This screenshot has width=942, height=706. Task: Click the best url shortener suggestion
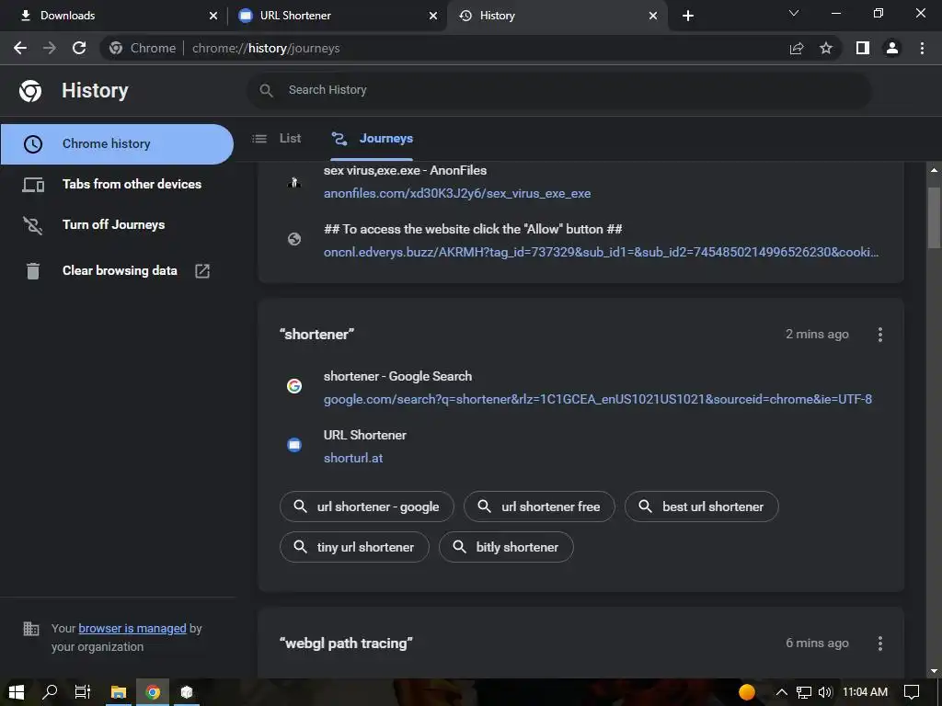click(701, 507)
